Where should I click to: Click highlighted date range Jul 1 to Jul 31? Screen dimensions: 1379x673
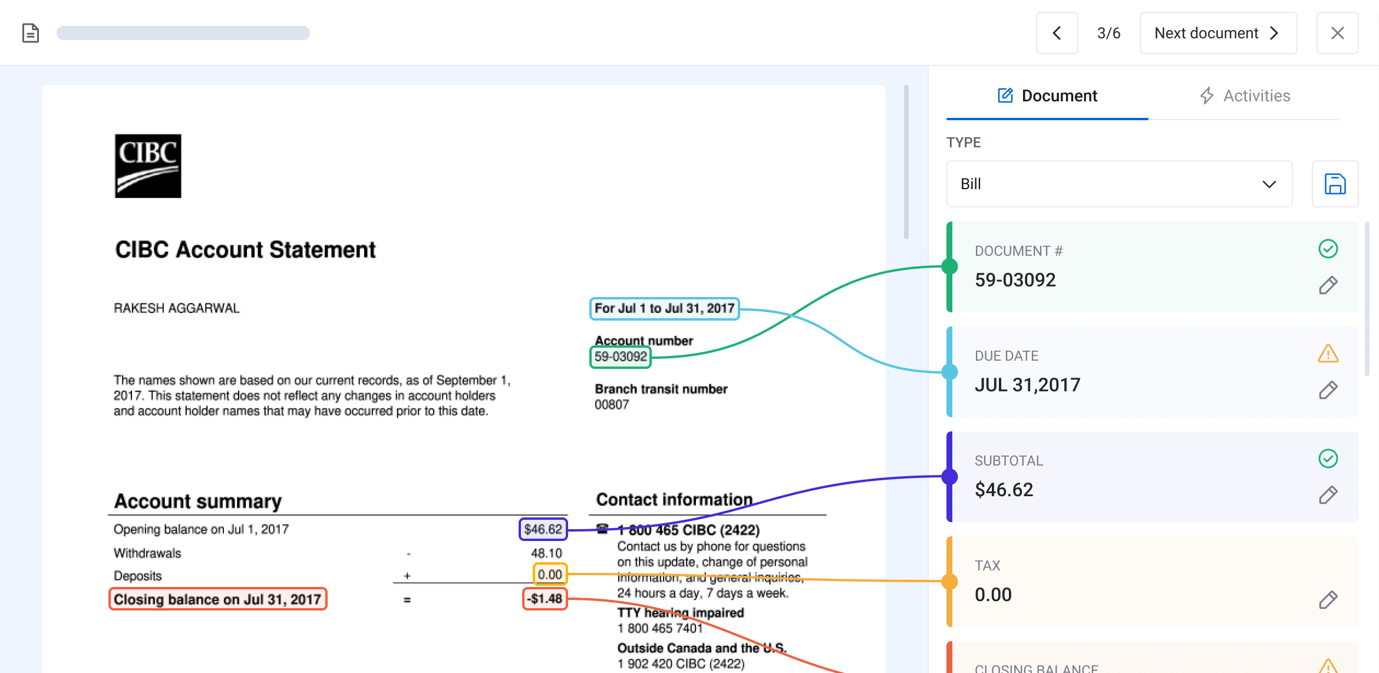pos(664,308)
